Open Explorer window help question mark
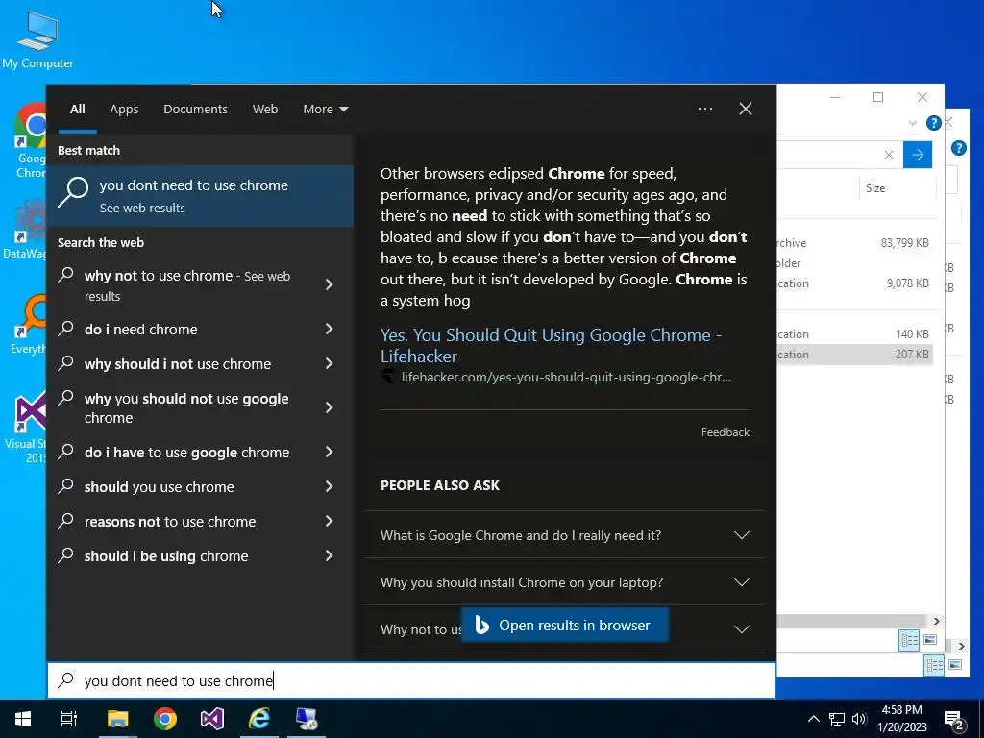This screenshot has height=738, width=984. (933, 123)
